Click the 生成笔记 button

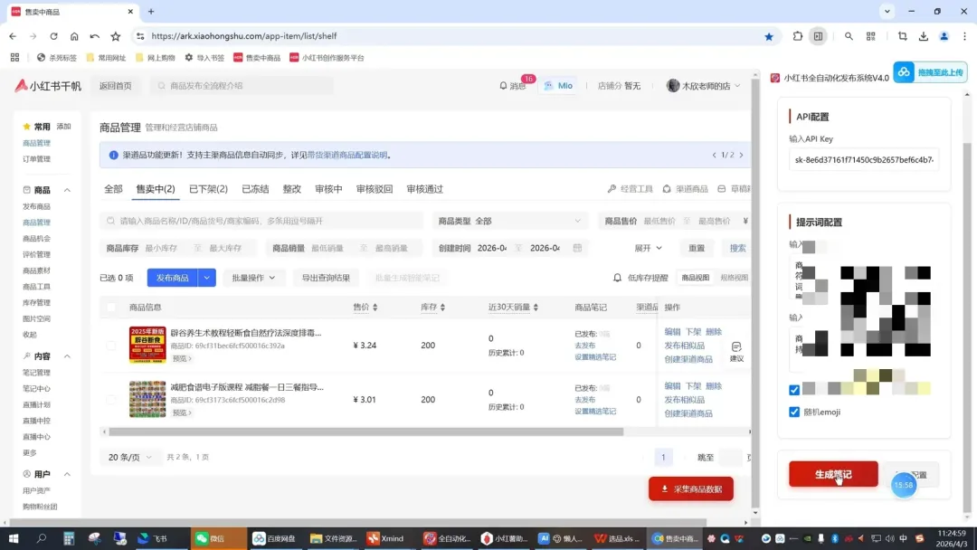pyautogui.click(x=833, y=474)
